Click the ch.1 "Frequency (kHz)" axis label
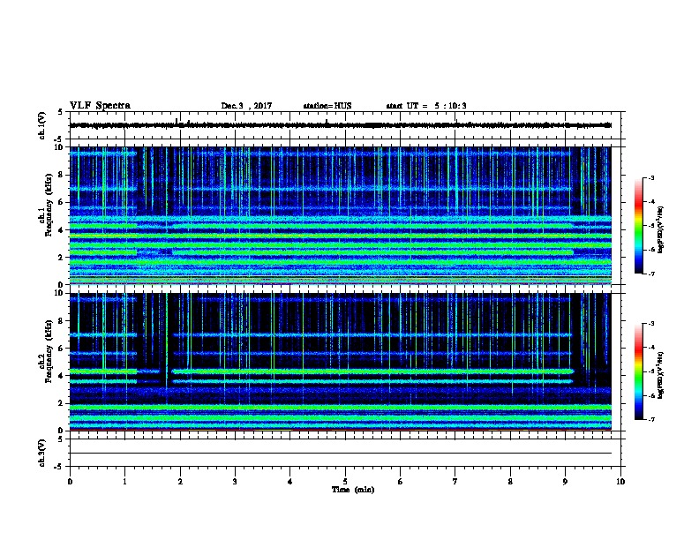 (49, 205)
